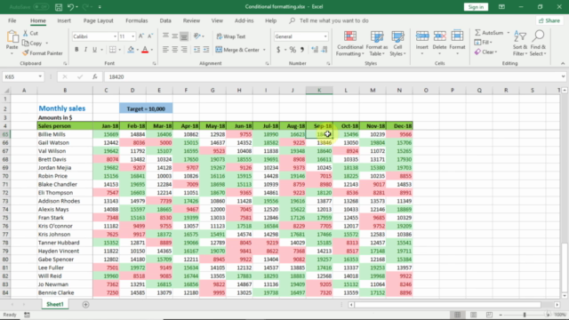
Task: Click Decrease Indent icon
Action: [196, 50]
